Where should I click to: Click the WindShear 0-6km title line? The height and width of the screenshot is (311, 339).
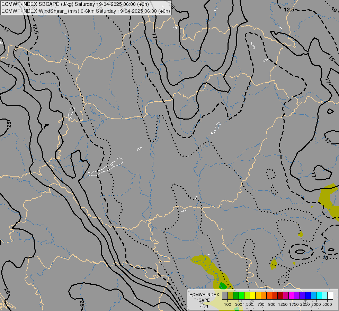[86, 11]
